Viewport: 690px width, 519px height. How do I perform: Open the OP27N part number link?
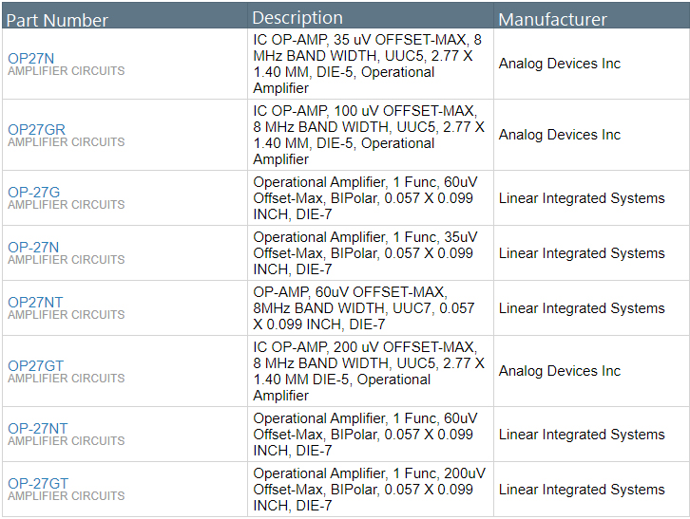(x=30, y=58)
